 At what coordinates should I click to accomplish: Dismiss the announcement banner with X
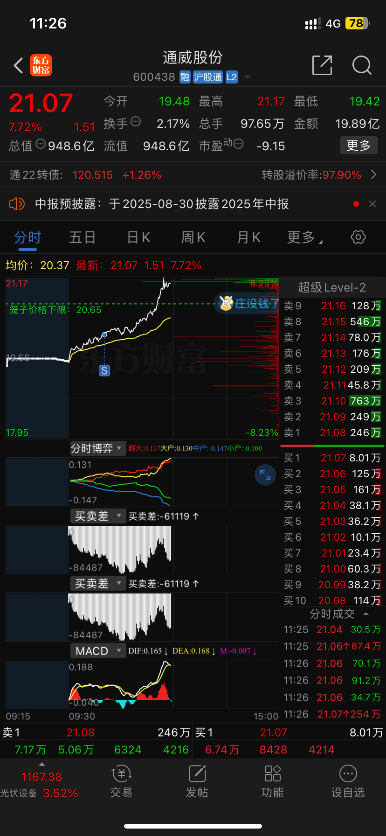pos(372,204)
